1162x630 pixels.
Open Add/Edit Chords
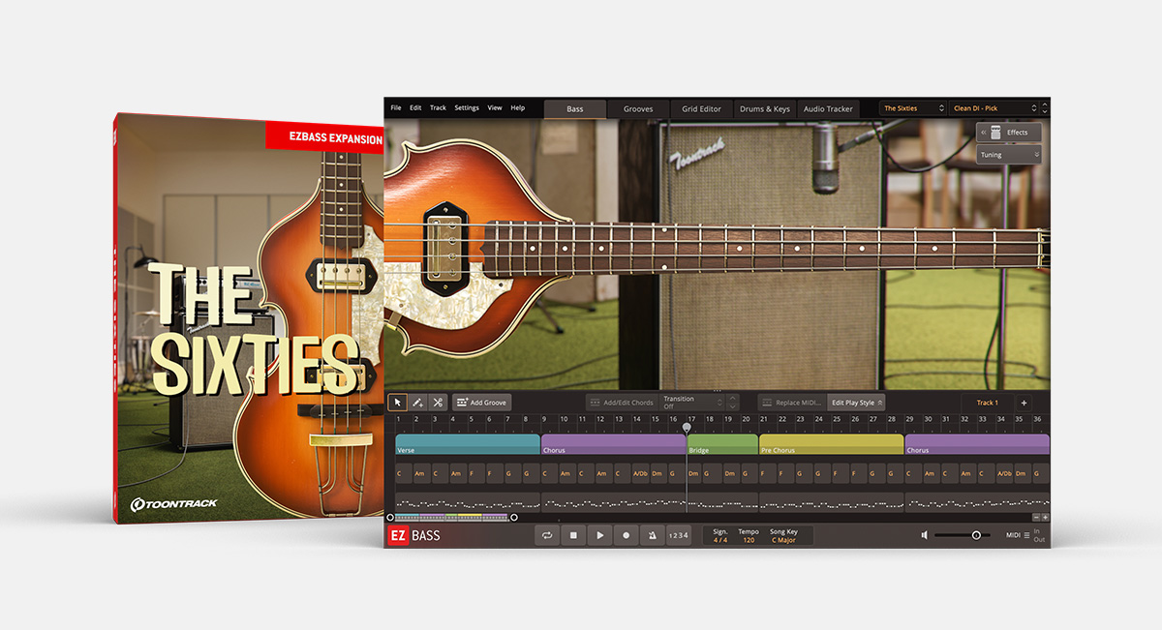[621, 403]
